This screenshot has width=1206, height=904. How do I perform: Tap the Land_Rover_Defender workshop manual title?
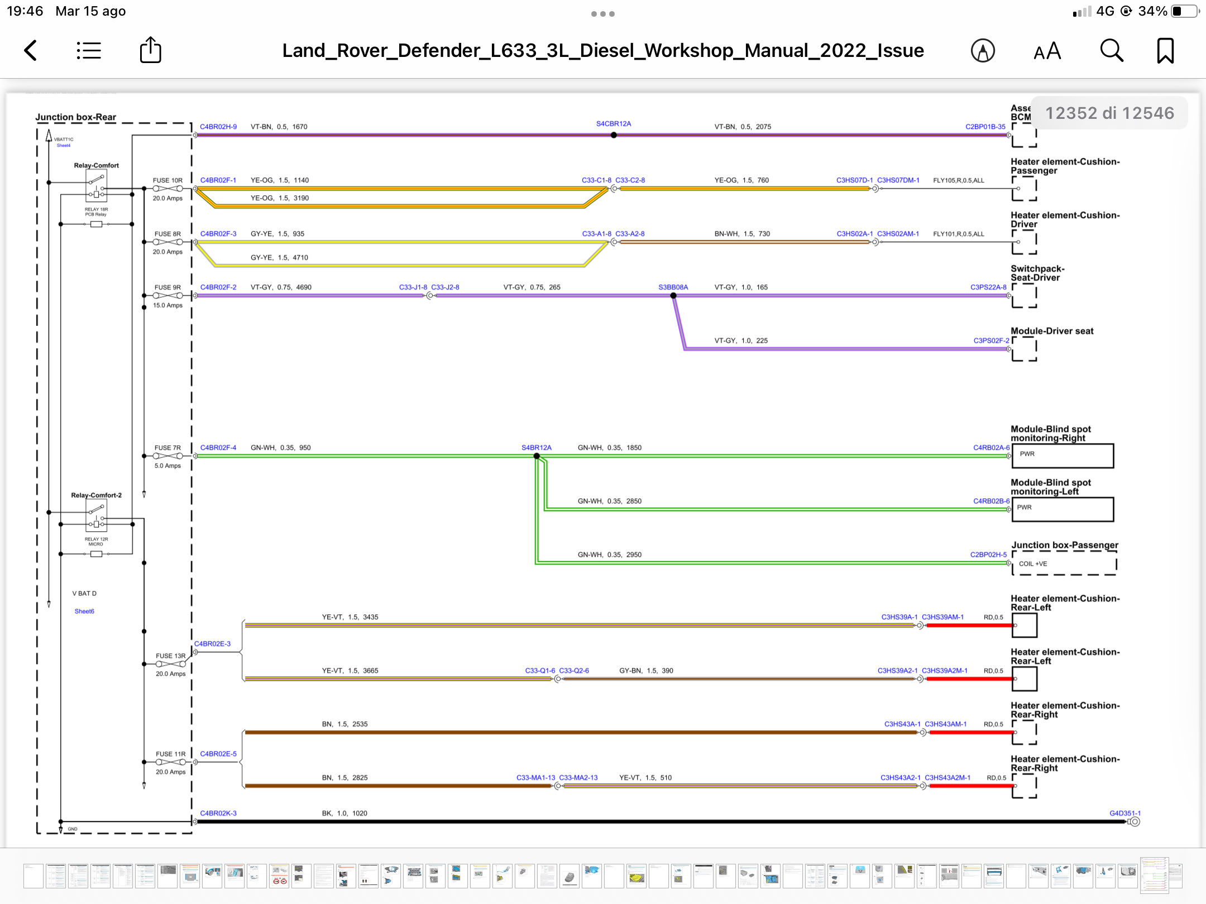point(603,50)
